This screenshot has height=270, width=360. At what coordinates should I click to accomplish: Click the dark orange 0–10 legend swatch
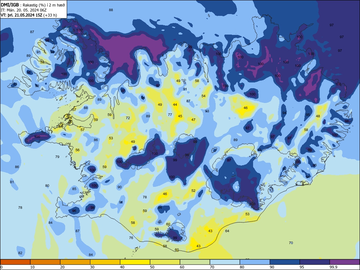pyautogui.click(x=15, y=262)
